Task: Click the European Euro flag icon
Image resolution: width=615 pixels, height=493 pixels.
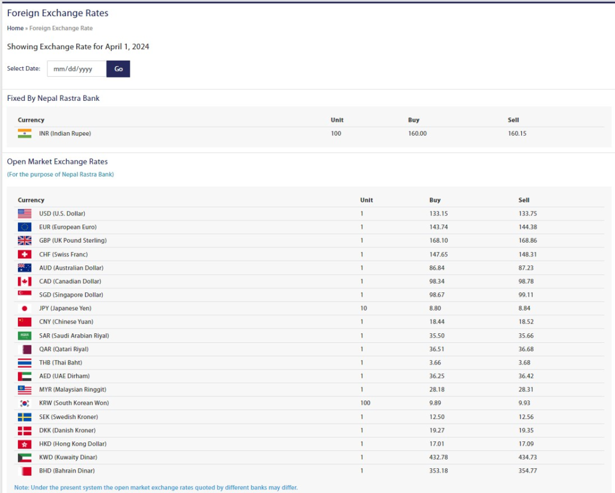Action: point(25,227)
